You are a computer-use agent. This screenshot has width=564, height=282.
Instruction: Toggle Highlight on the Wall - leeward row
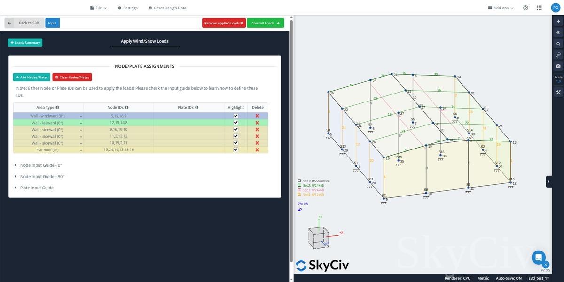(235, 123)
